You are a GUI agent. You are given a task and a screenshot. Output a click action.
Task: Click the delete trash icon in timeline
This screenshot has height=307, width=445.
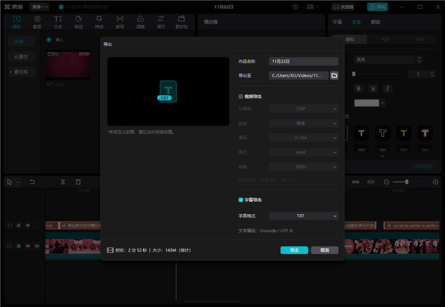coord(78,182)
